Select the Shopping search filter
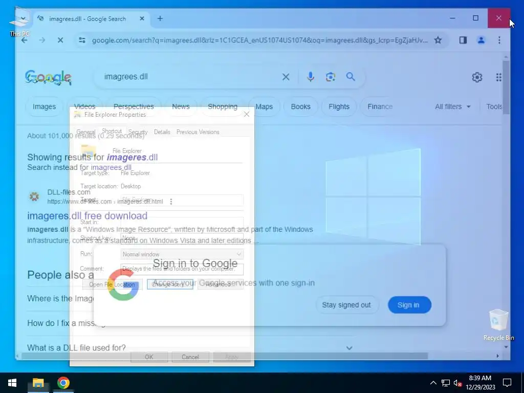 pyautogui.click(x=223, y=106)
